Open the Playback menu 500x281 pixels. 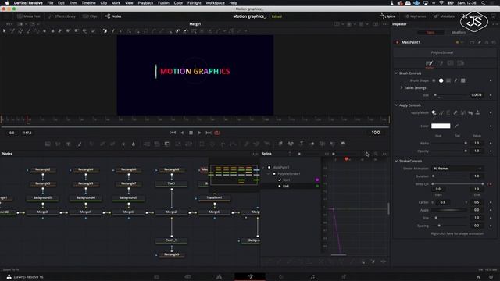coord(145,3)
